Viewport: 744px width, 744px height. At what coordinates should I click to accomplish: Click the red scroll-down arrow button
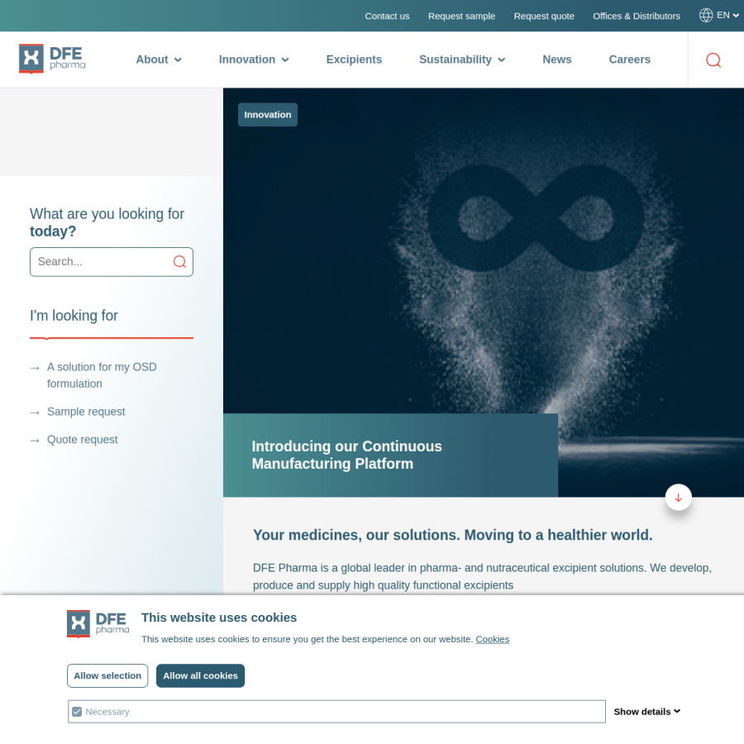coord(678,498)
